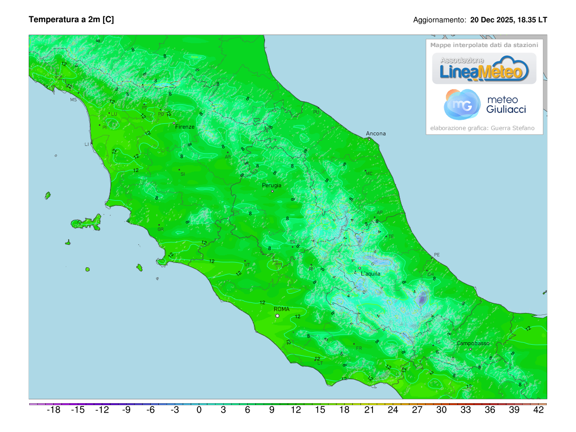Click the -18 value on the temperature scale
This screenshot has height=432, width=576.
coord(53,410)
